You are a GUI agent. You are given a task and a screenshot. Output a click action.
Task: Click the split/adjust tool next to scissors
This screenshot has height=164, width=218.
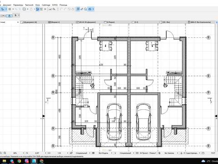click(54, 9)
